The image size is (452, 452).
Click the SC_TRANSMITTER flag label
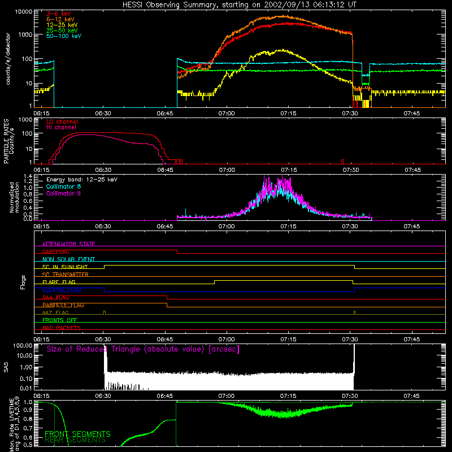click(x=66, y=275)
